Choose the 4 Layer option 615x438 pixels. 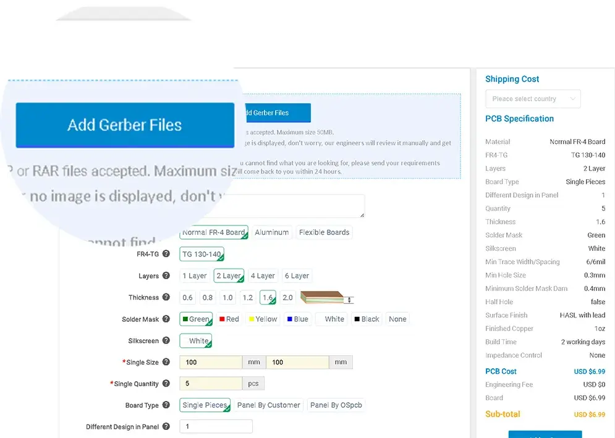tap(263, 276)
